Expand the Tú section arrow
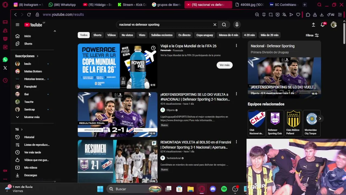Image resolution: width=346 pixels, height=195 pixels. (22, 129)
